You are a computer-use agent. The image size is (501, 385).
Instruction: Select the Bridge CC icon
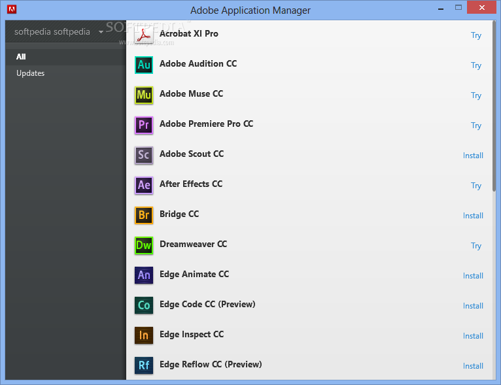[144, 216]
